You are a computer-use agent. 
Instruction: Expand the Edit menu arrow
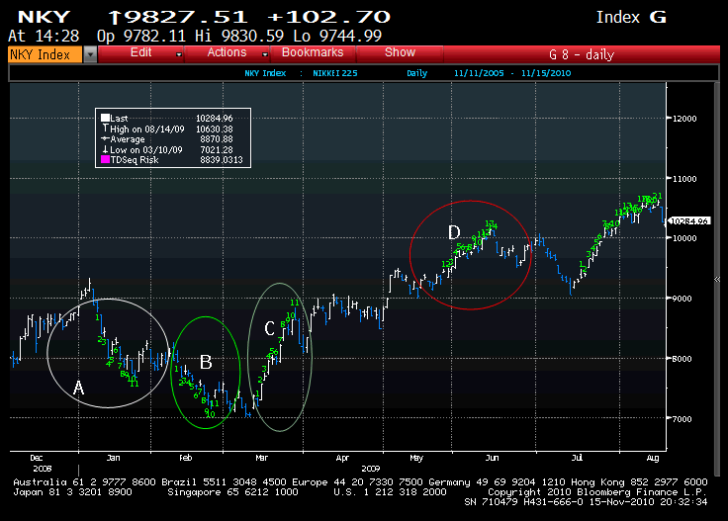[179, 54]
